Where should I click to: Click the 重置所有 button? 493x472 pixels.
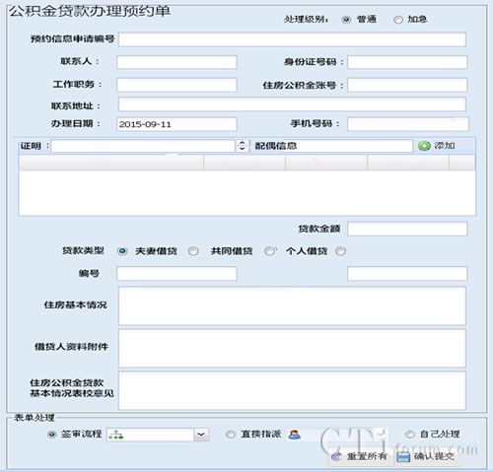click(361, 456)
